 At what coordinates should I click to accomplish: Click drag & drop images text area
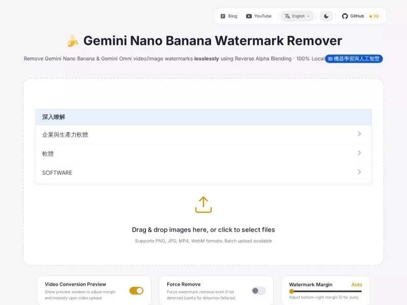[203, 230]
